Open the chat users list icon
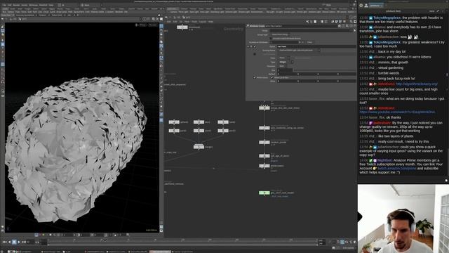449x253 pixels. [x=366, y=6]
